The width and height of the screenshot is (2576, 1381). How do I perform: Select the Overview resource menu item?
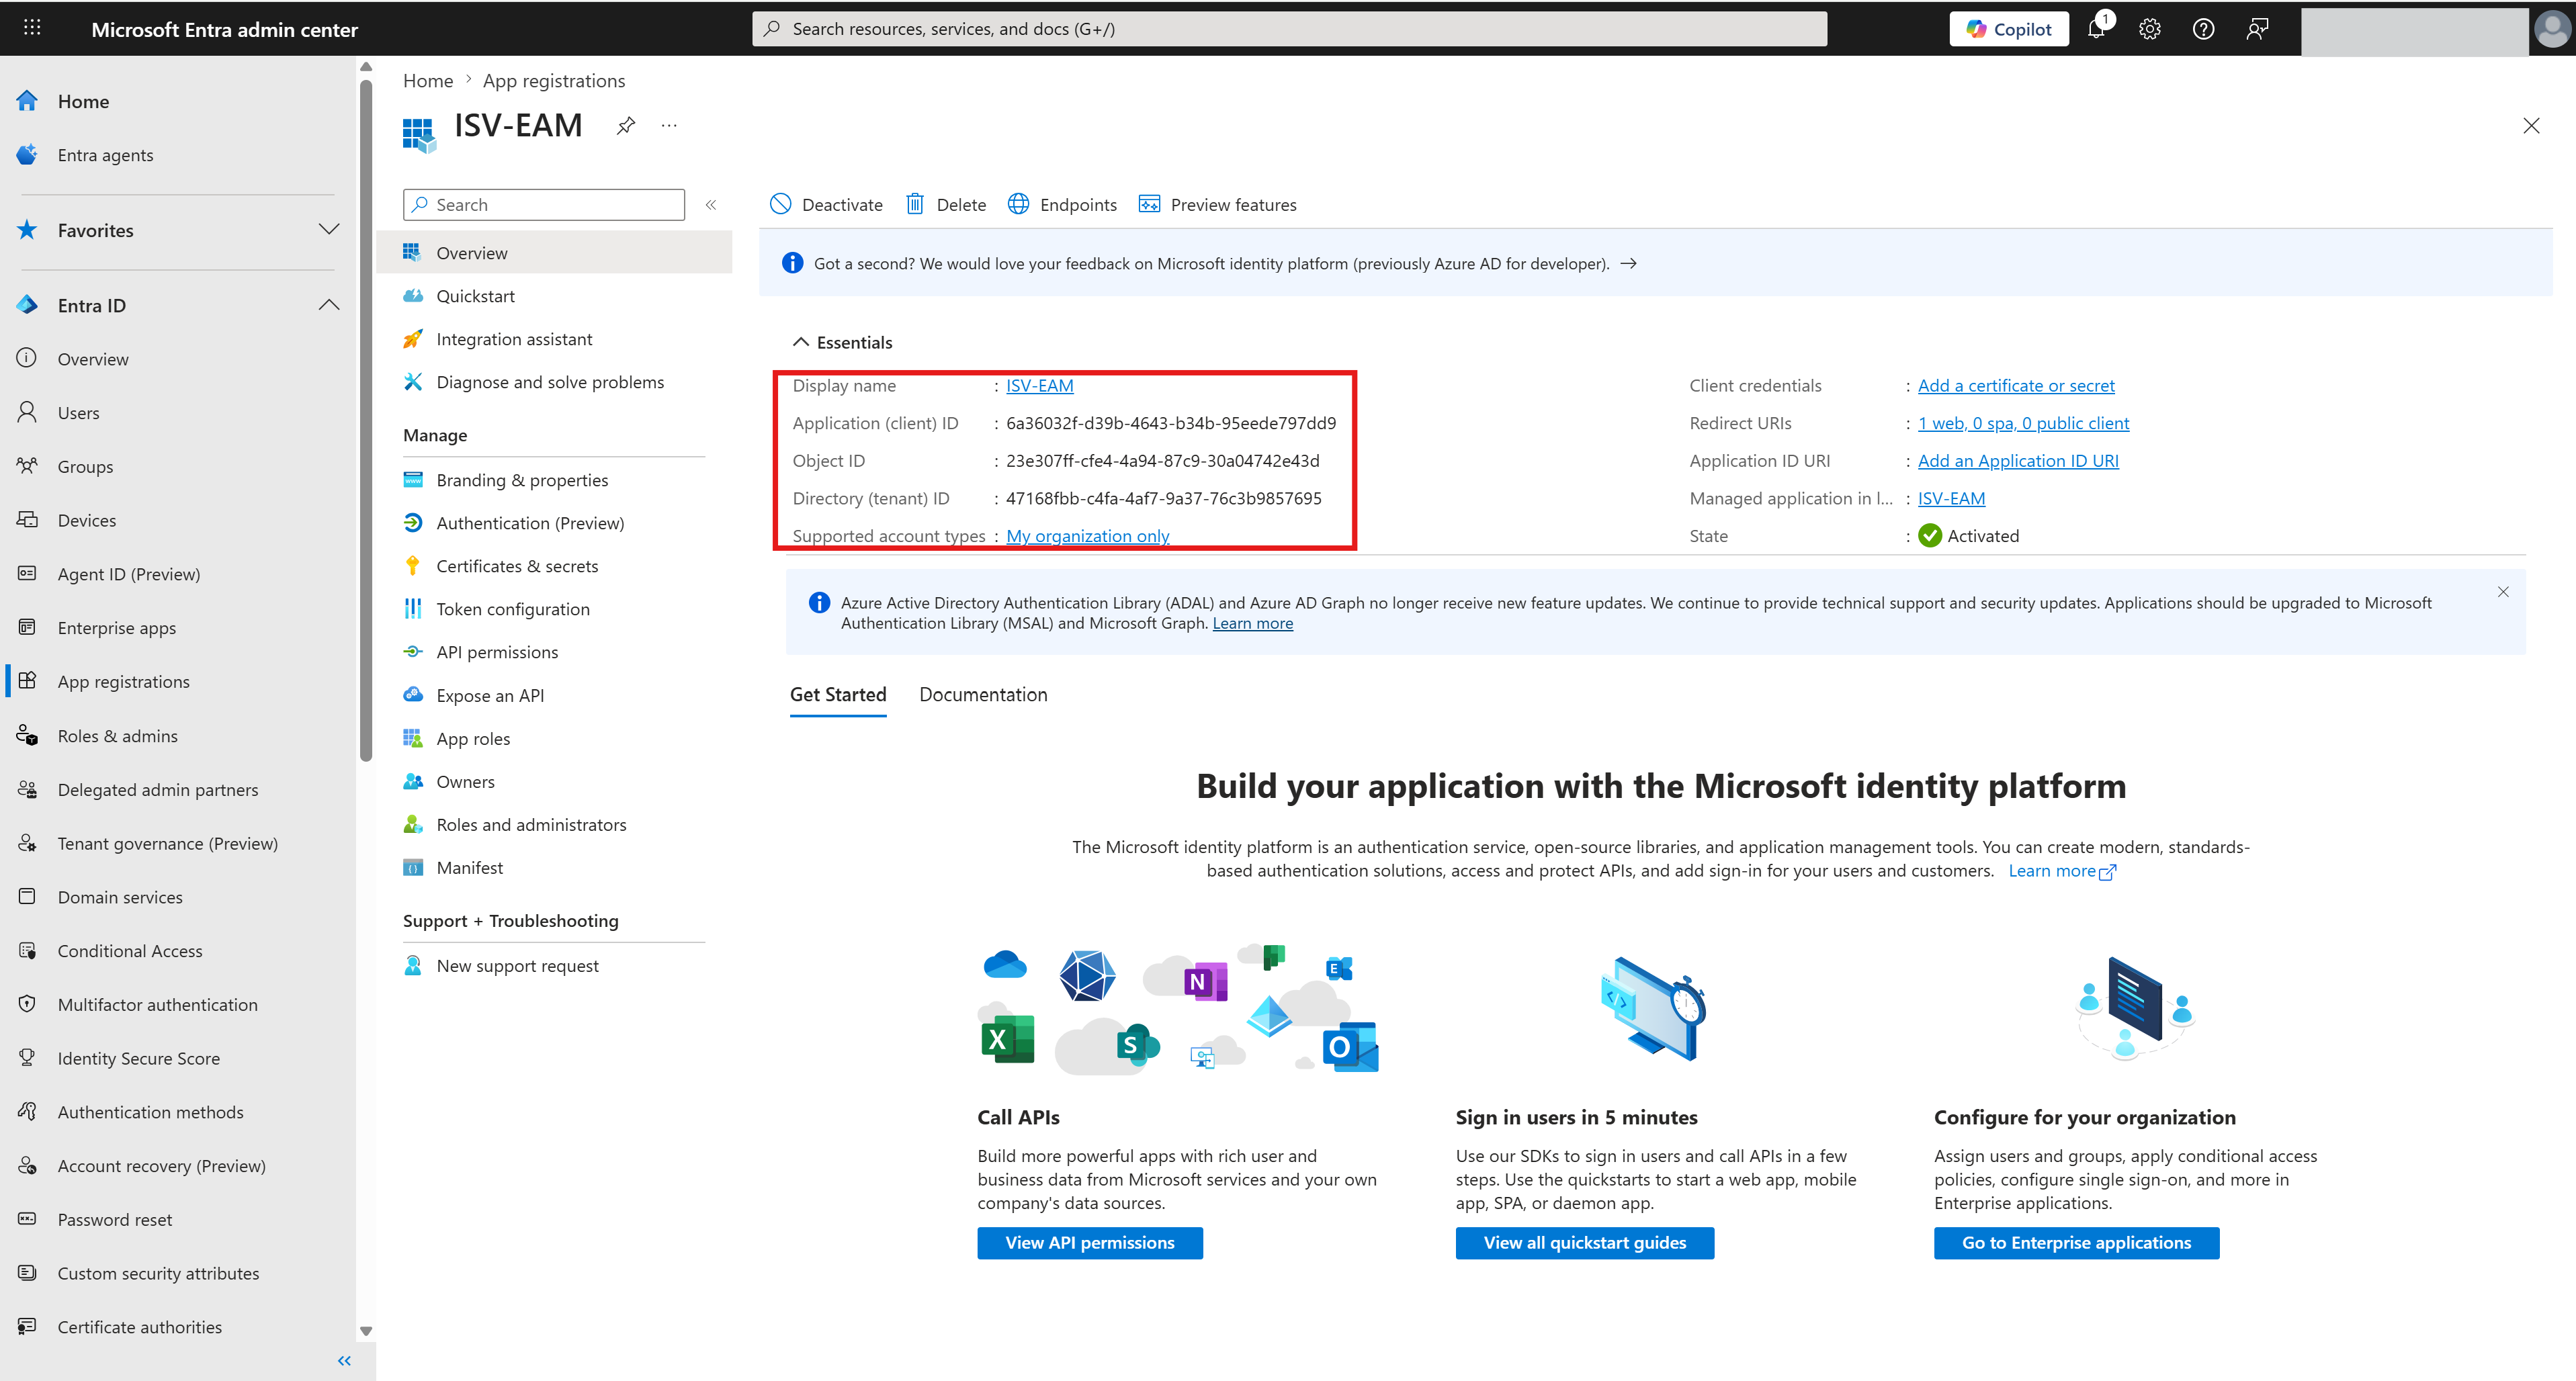(x=555, y=253)
